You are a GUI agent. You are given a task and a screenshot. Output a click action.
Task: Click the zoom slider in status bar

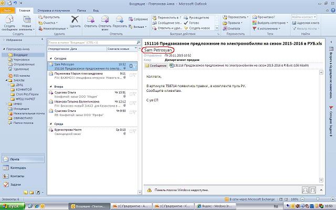click(x=318, y=199)
